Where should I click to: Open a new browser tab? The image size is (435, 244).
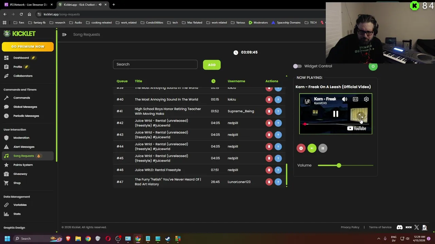pyautogui.click(x=114, y=4)
